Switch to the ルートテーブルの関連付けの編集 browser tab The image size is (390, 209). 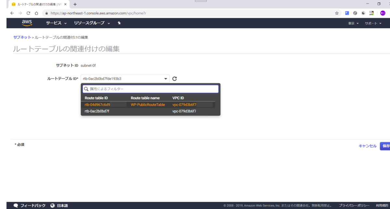(x=36, y=4)
